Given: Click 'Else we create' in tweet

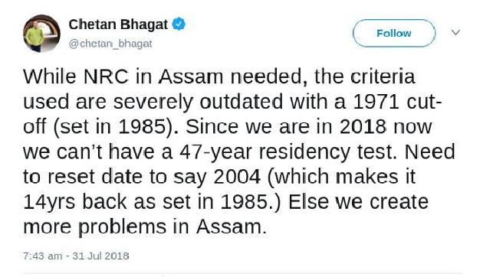Looking at the screenshot, I should (x=358, y=202).
